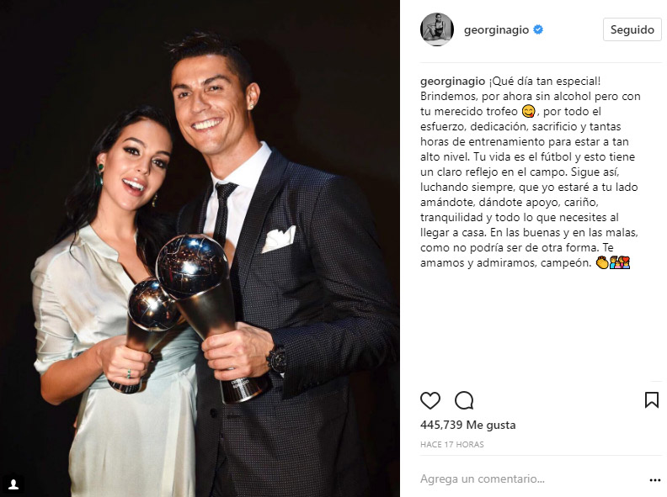This screenshot has height=497, width=667.
Task: Open georginagio username in the post header
Action: (496, 29)
